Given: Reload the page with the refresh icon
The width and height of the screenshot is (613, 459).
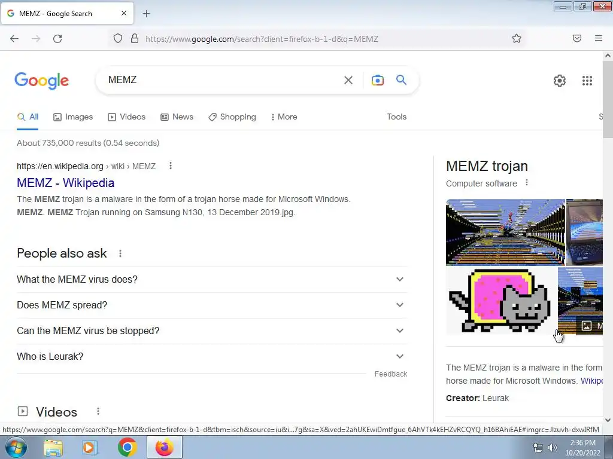Looking at the screenshot, I should 57,39.
